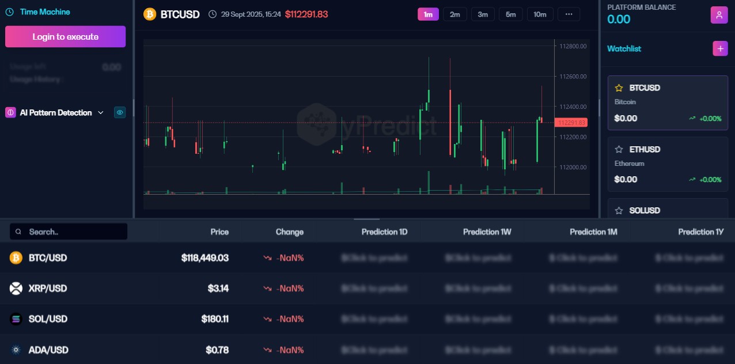This screenshot has width=735, height=364.
Task: Select the SOL/USD pair name
Action: click(x=48, y=319)
